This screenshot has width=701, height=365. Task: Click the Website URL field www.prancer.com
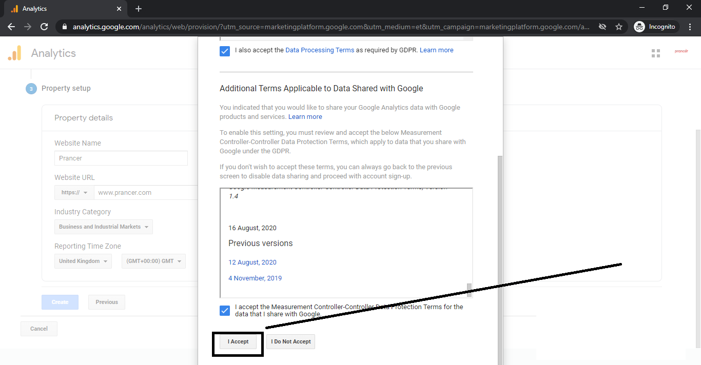(146, 193)
